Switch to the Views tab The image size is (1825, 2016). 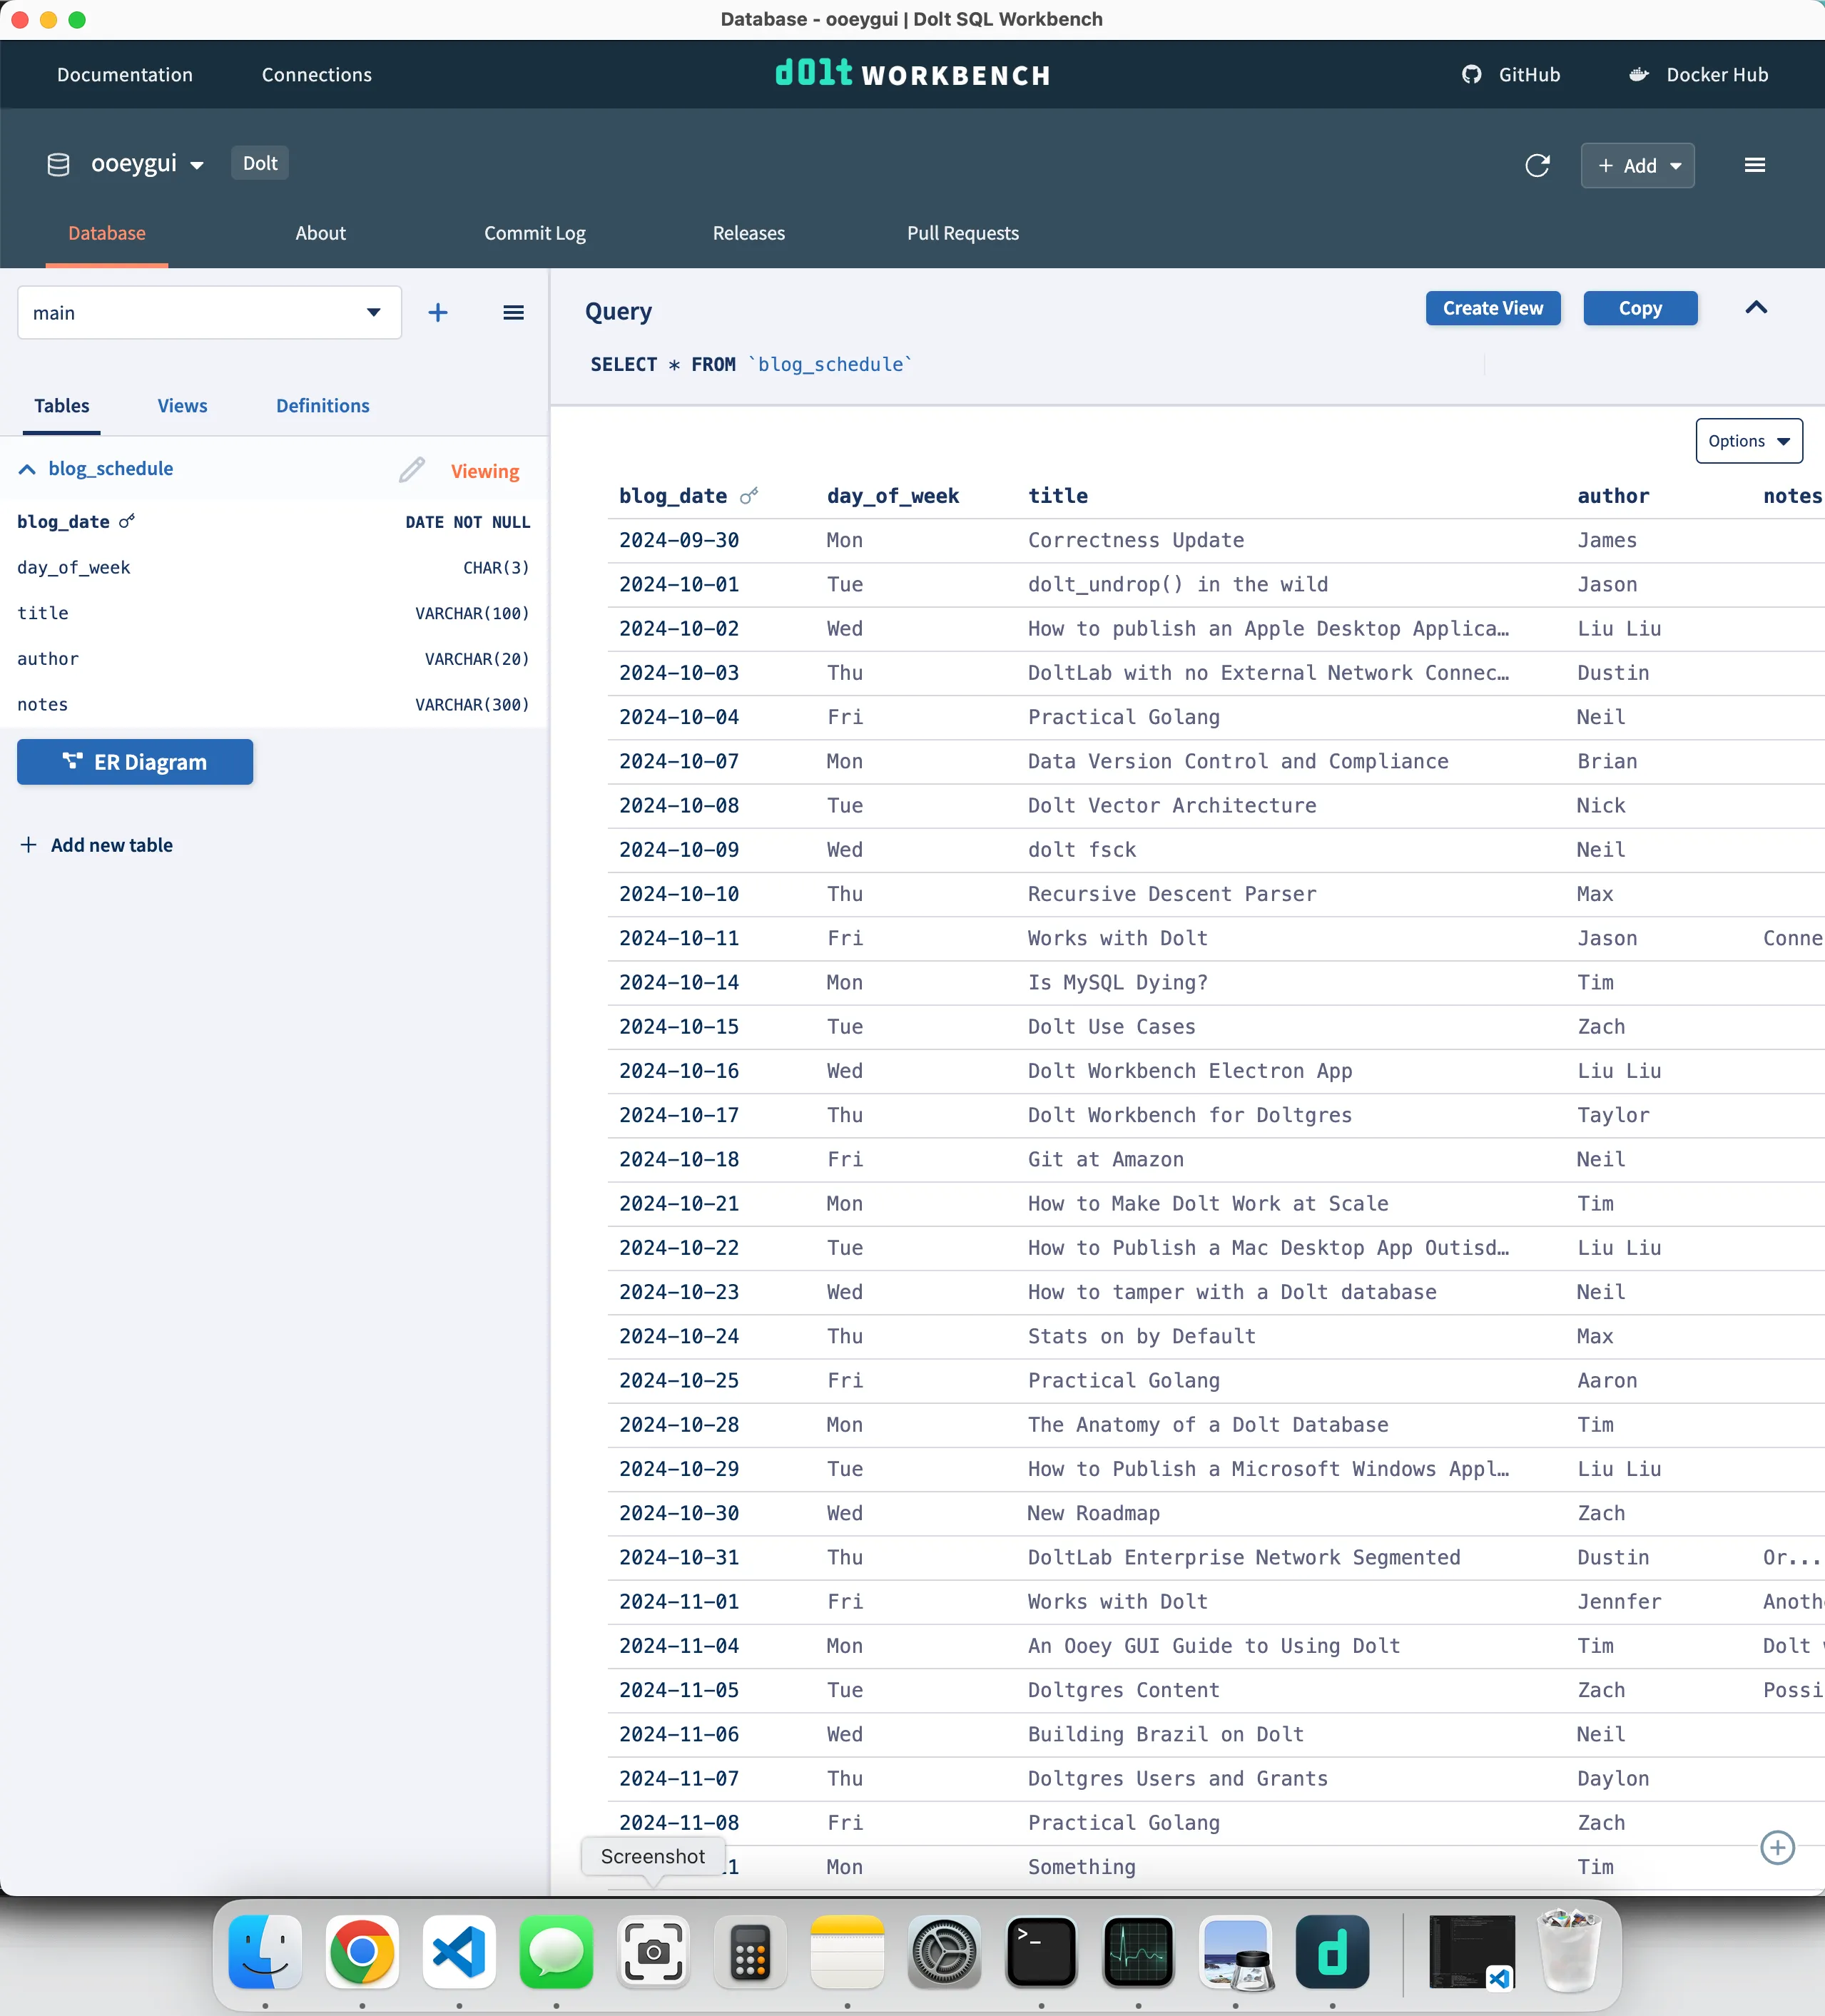click(x=182, y=406)
